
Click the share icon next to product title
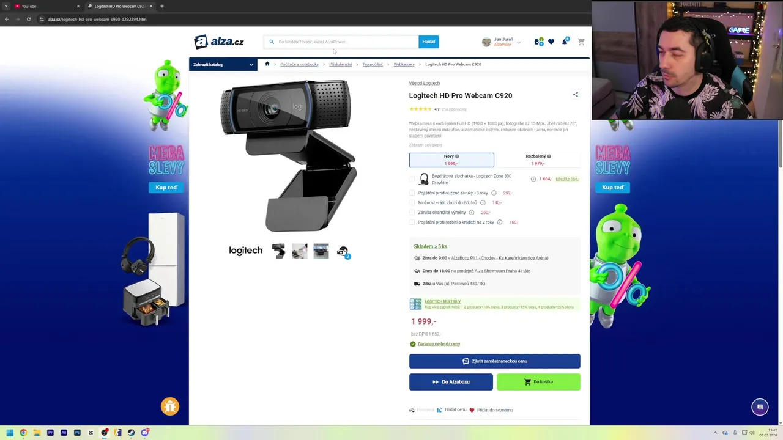pyautogui.click(x=575, y=95)
